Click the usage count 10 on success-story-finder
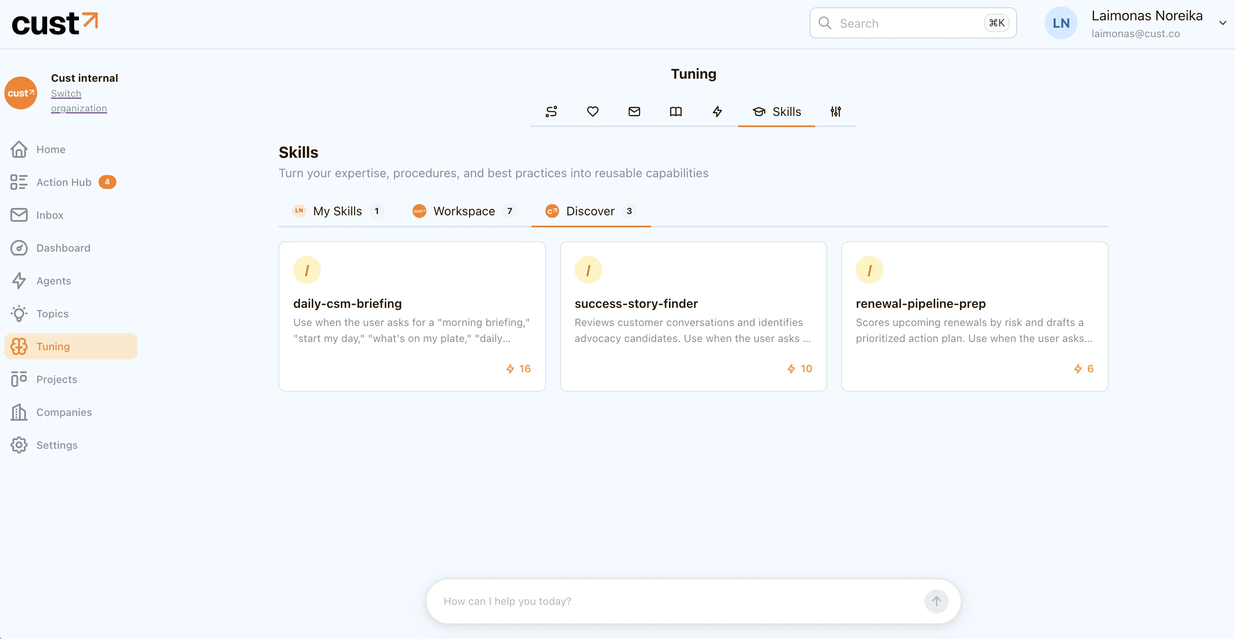Screen dimensions: 1235x639 800,369
